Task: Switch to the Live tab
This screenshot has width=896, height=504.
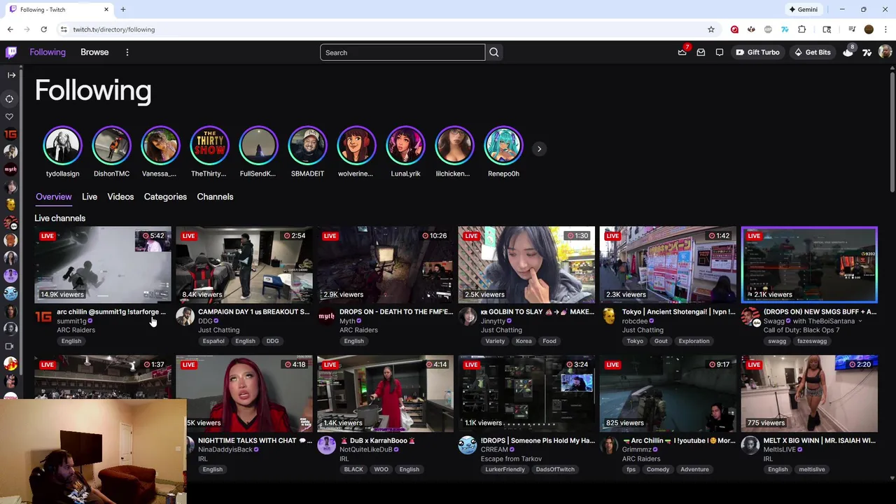Action: point(90,197)
